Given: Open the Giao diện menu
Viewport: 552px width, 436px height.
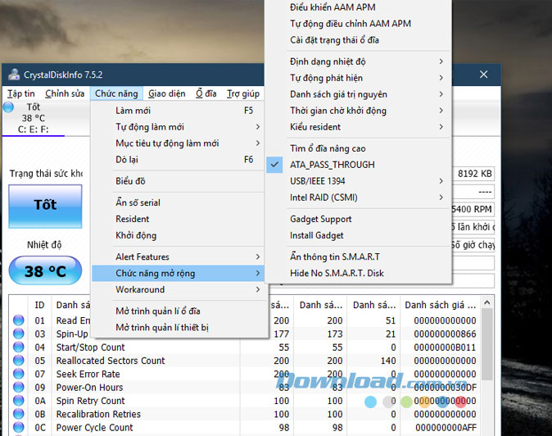Looking at the screenshot, I should pos(166,93).
